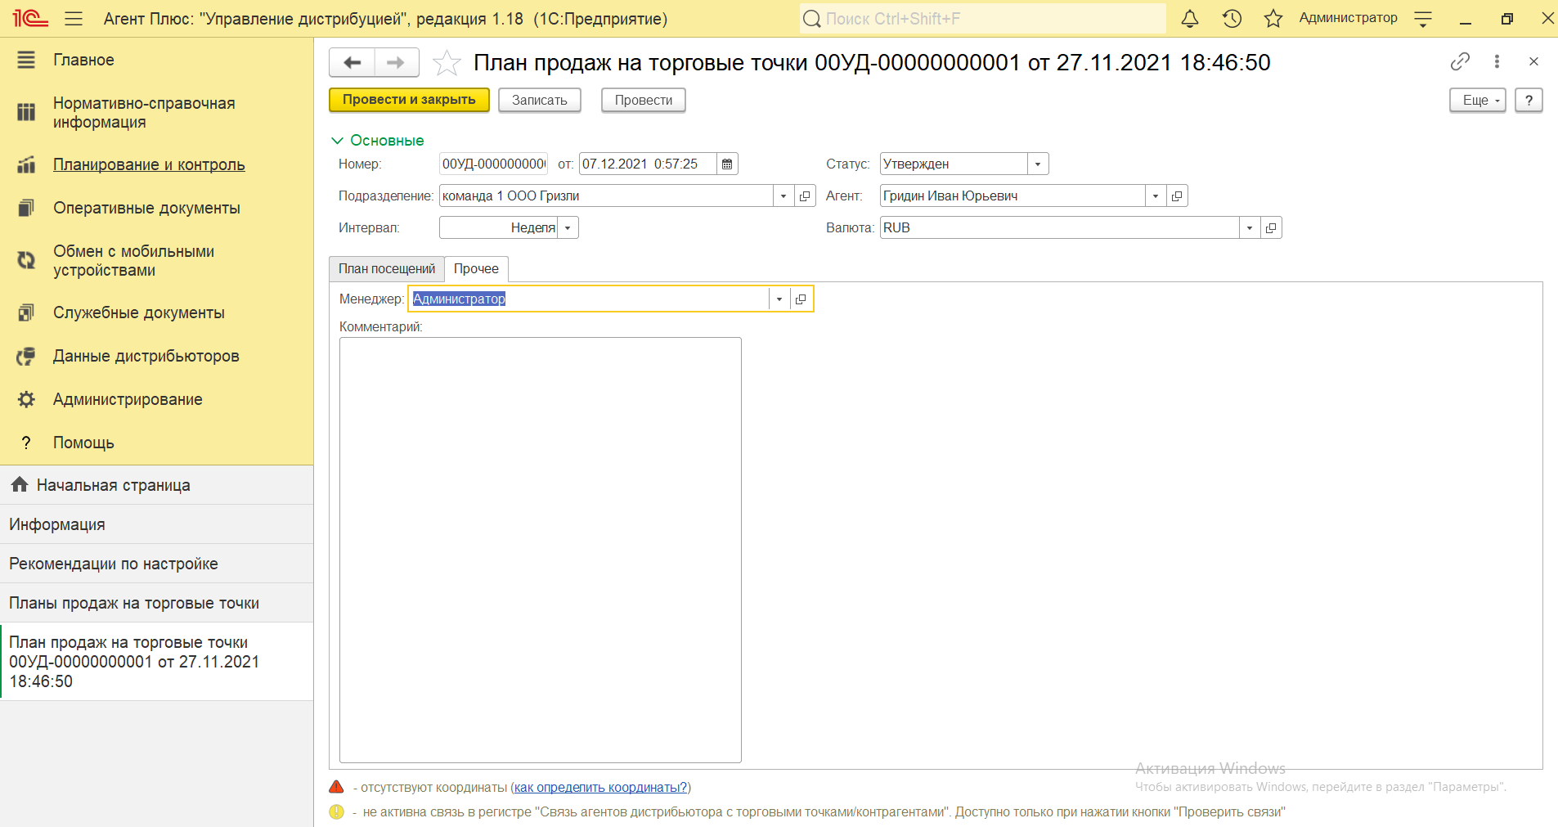Open service settings menu icon beside Администратор
This screenshot has height=827, width=1558.
tap(1423, 18)
